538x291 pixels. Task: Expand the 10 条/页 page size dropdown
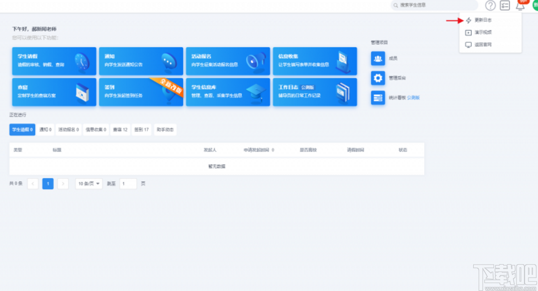click(x=89, y=184)
